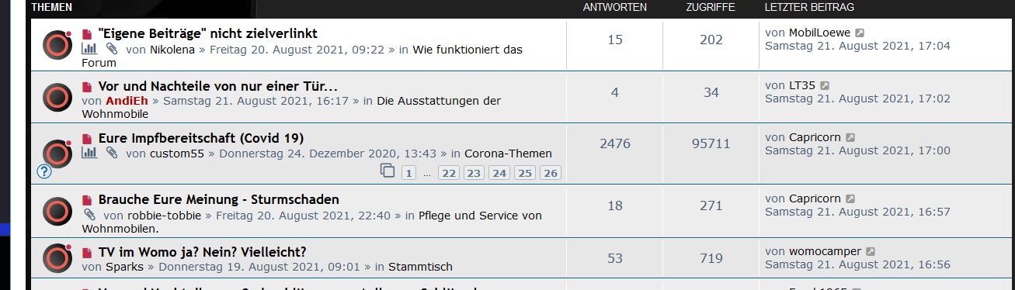1015x290 pixels.
Task: Click the attachment paperclip icon beside Nikolena
Action: coord(111,49)
